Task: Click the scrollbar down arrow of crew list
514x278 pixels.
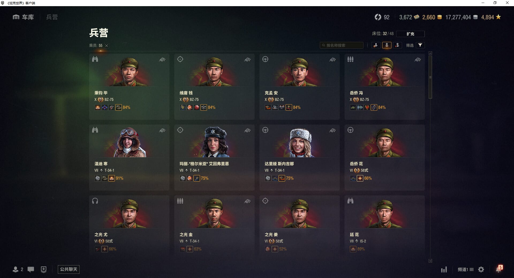Action: click(x=430, y=261)
